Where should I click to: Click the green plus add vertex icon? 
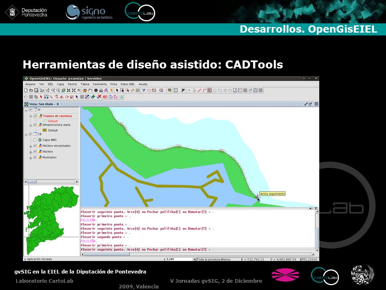[x=92, y=97]
